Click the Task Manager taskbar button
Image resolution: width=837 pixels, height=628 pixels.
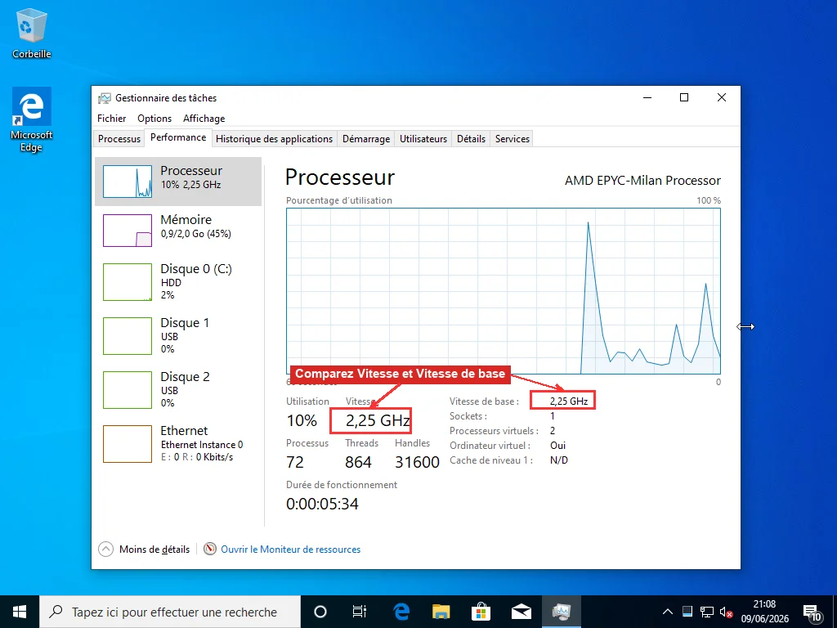point(562,612)
